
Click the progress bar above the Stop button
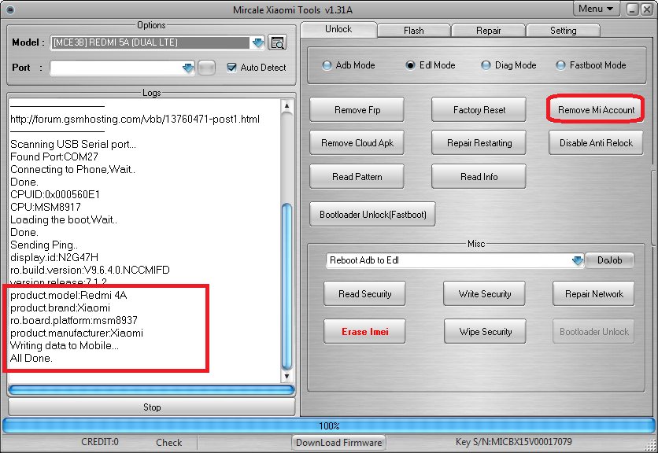pyautogui.click(x=151, y=390)
